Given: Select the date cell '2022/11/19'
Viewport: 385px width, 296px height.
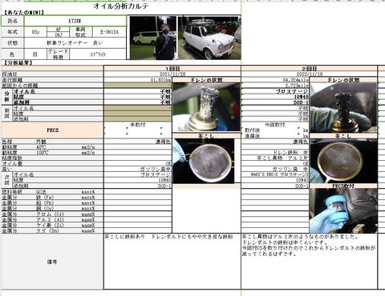Looking at the screenshot, I should click(310, 74).
